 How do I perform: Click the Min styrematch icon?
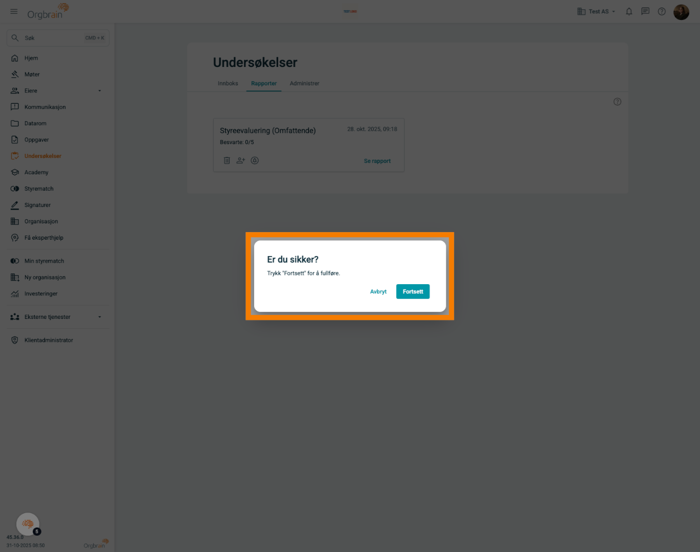click(15, 261)
